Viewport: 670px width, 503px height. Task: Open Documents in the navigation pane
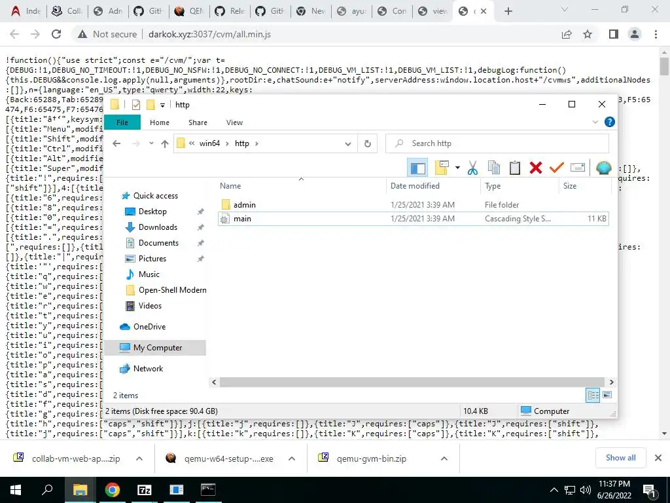(x=158, y=243)
